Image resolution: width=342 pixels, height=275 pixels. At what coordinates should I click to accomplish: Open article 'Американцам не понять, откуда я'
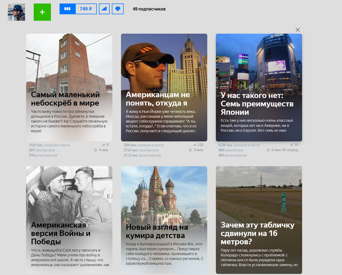(158, 99)
